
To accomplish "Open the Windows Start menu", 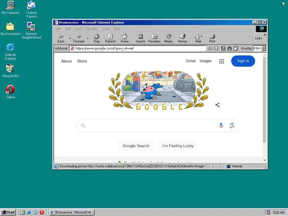I will [x=8, y=212].
